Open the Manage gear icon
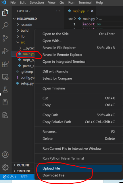The width and height of the screenshot is (123, 184). click(x=5, y=167)
